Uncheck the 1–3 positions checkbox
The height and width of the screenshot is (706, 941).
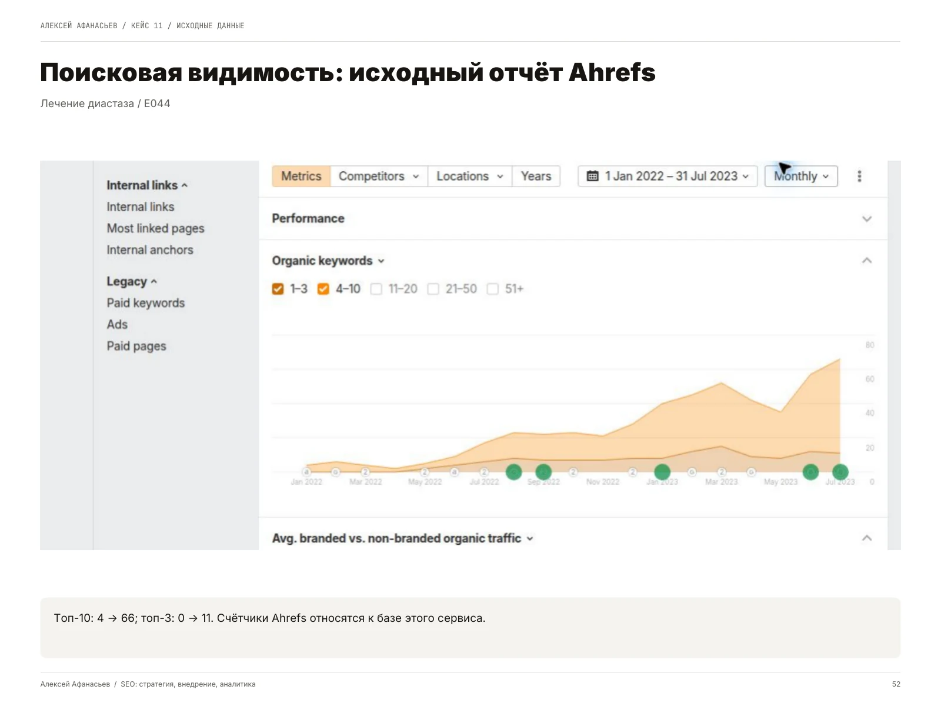(x=278, y=289)
